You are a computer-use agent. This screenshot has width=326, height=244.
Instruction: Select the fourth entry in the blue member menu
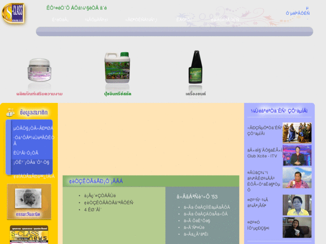(31, 162)
